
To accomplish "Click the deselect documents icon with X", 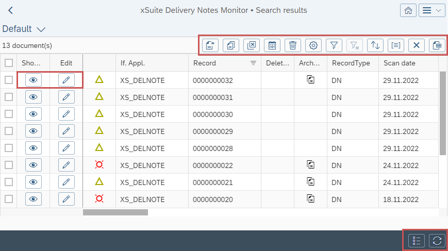I will (x=252, y=45).
